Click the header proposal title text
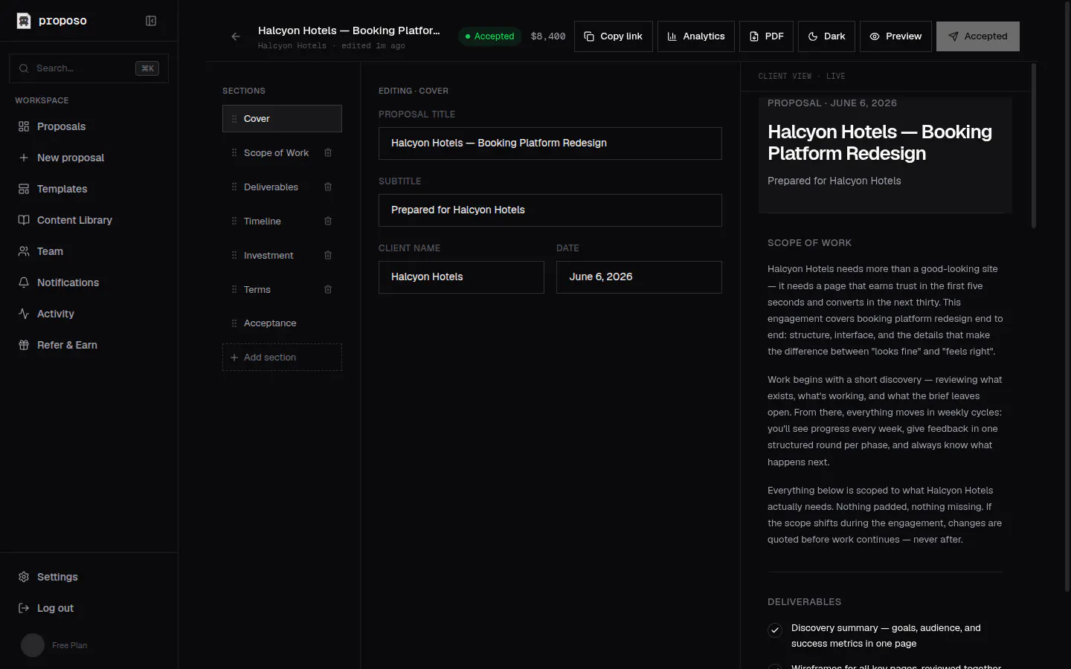The width and height of the screenshot is (1071, 669). tap(349, 30)
